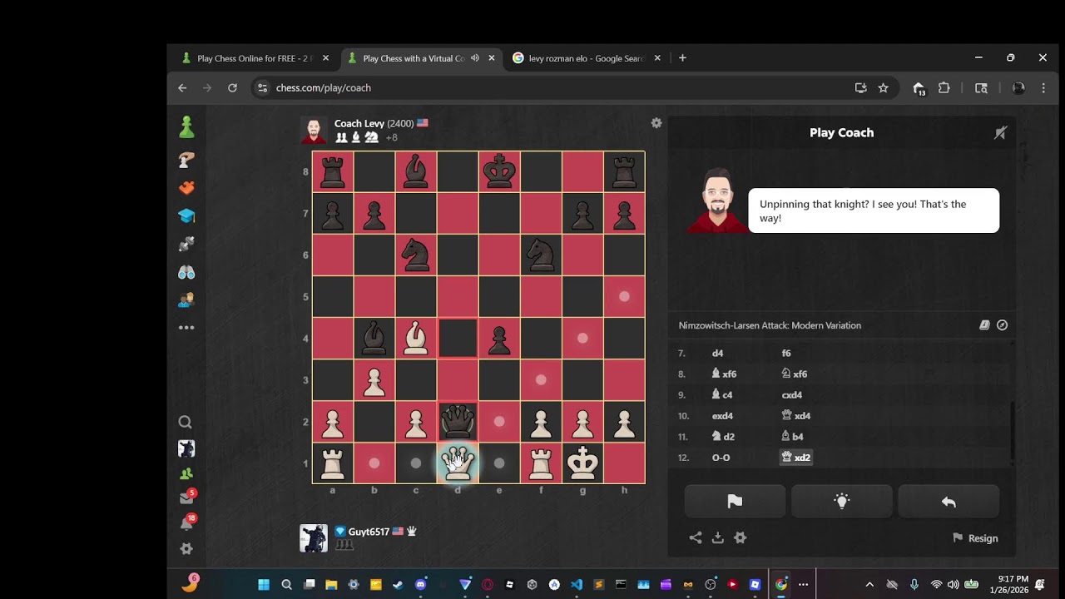Screen dimensions: 1065x599
Task: Mute the Play Chess with Virtual Coach tab audio
Action: (474, 58)
